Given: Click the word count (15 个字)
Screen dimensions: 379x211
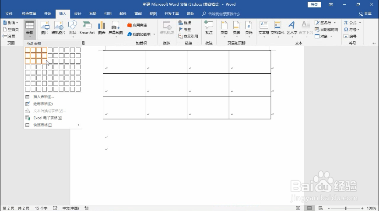Looking at the screenshot, I should (41, 208).
